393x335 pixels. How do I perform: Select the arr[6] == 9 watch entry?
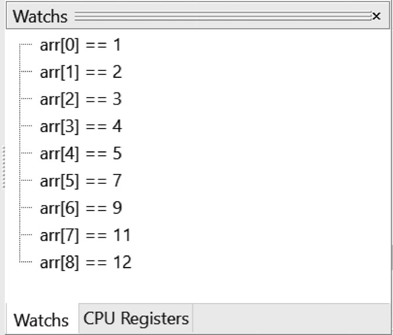pyautogui.click(x=80, y=208)
